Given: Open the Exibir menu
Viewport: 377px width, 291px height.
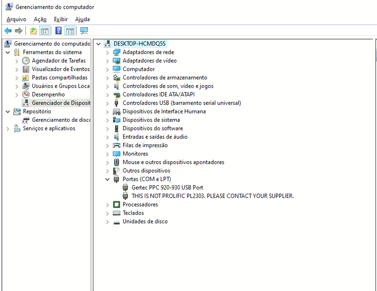Looking at the screenshot, I should pyautogui.click(x=61, y=19).
